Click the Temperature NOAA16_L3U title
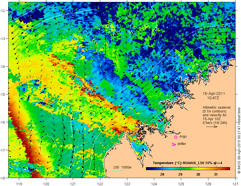The height and width of the screenshot is (186, 241). (187, 163)
